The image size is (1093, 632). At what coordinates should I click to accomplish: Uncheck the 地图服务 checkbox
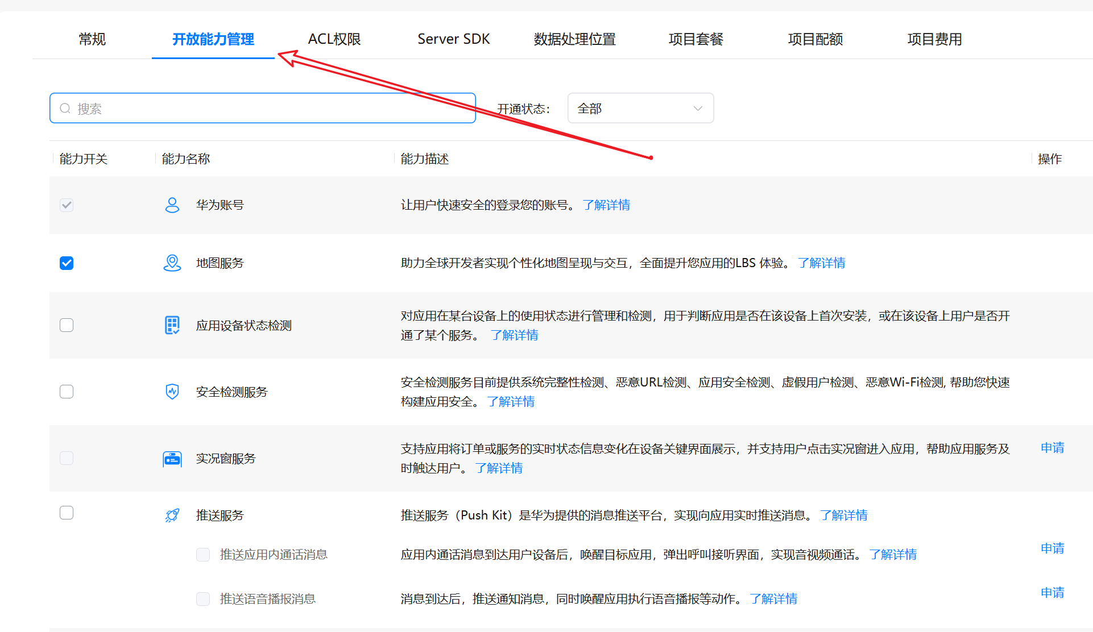tap(67, 263)
